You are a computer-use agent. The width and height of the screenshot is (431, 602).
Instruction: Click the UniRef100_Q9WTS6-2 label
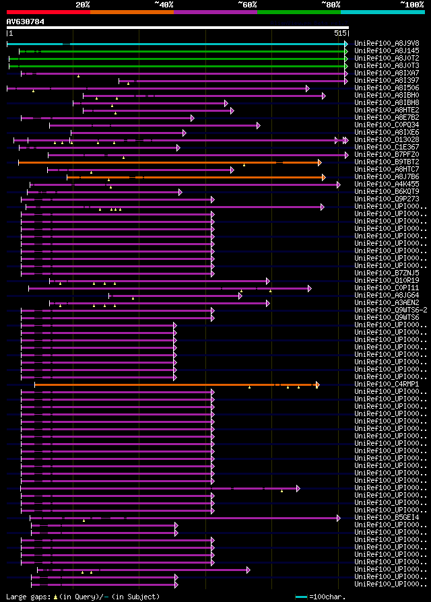(391, 310)
